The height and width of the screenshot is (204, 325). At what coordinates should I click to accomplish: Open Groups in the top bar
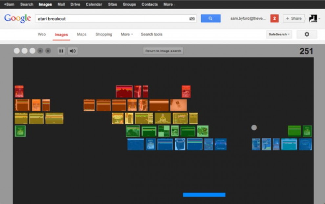[129, 4]
